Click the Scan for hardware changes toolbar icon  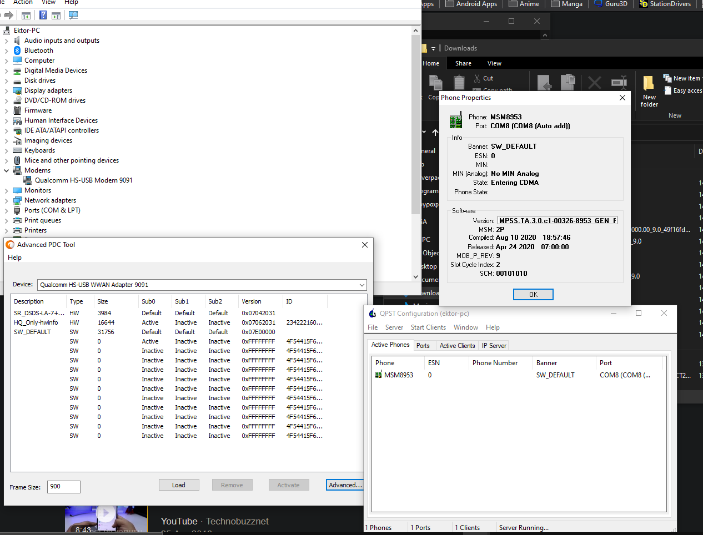tap(73, 16)
